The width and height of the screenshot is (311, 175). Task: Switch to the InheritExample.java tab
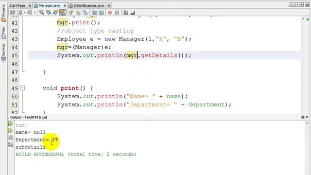coord(89,5)
